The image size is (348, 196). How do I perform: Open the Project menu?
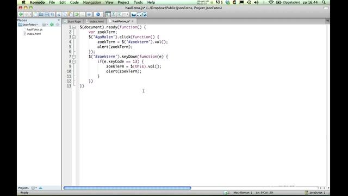click(123, 2)
